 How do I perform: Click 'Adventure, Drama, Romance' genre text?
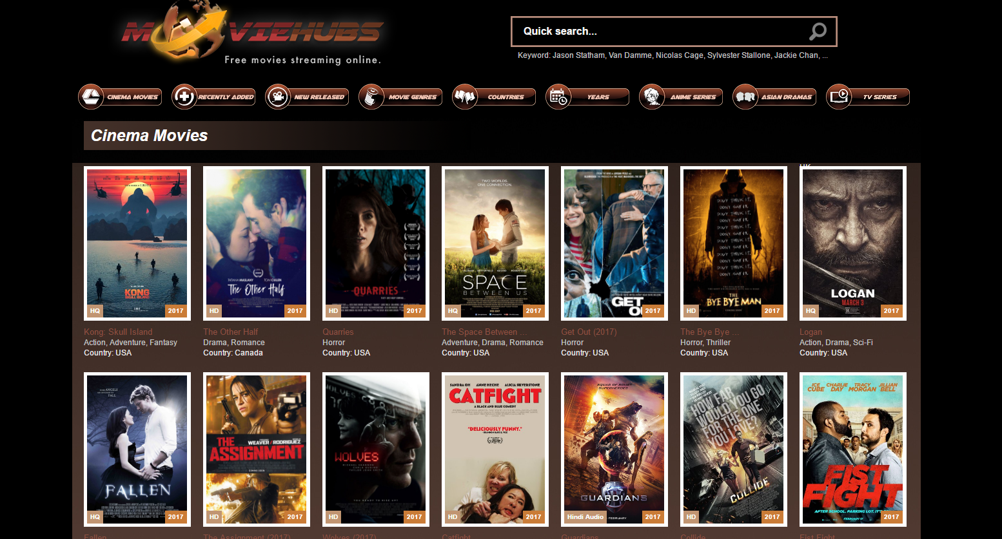(493, 343)
